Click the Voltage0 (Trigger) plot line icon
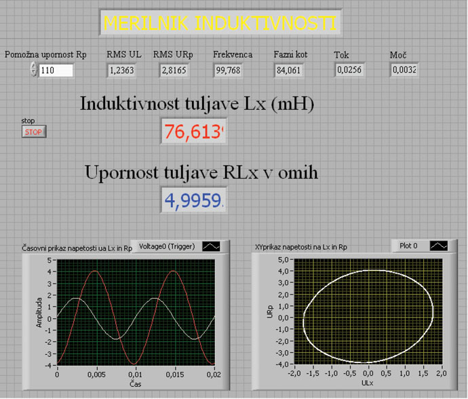 [x=212, y=248]
